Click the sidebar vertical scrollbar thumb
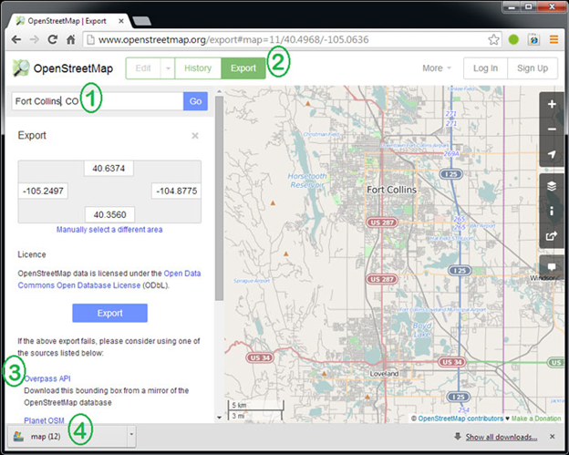The height and width of the screenshot is (455, 569). 219,198
